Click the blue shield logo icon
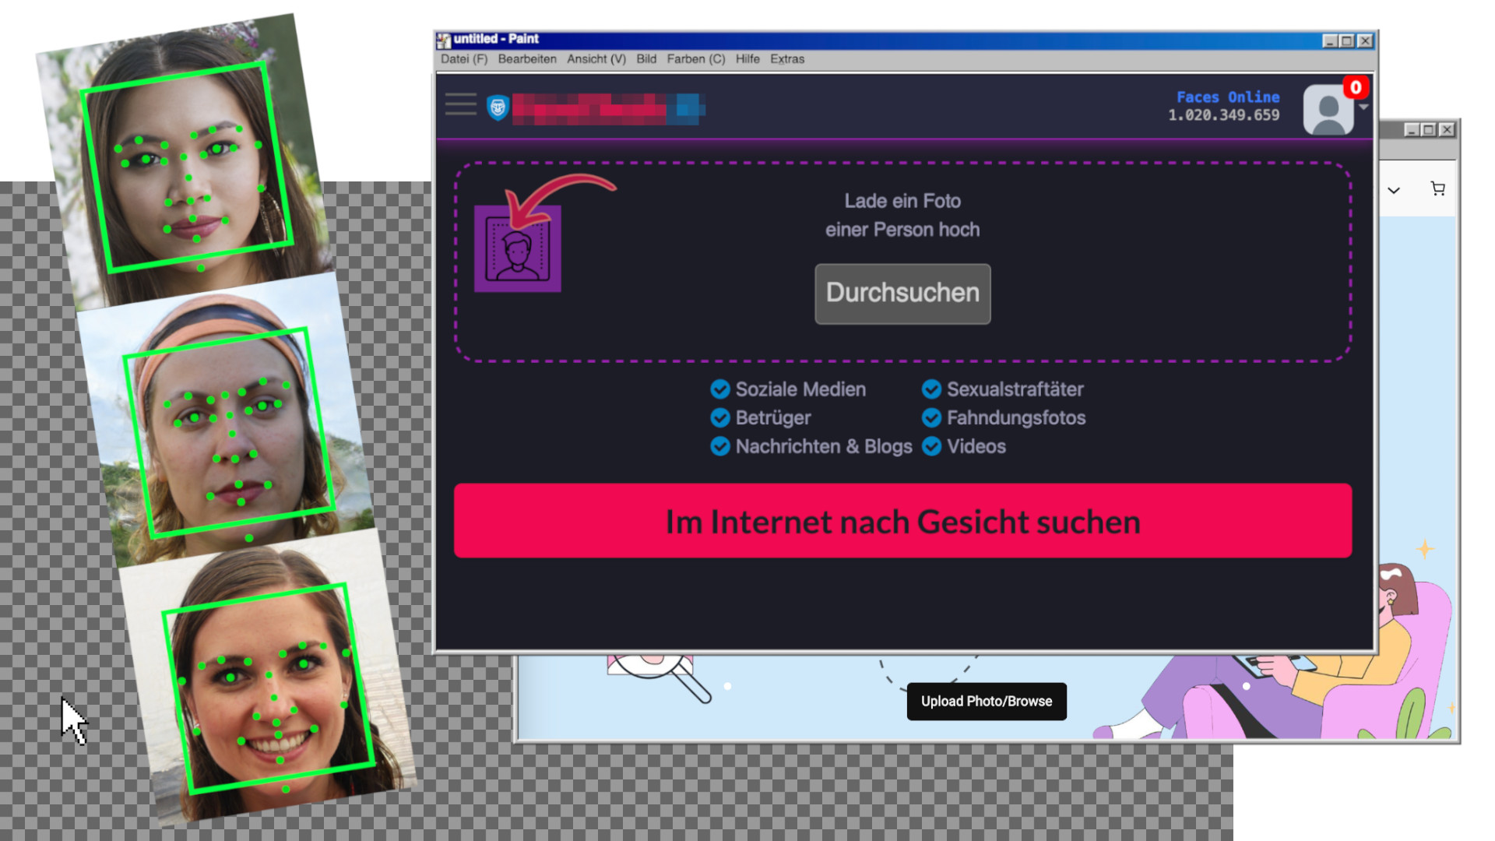Screen dimensions: 1495x841 tap(498, 107)
